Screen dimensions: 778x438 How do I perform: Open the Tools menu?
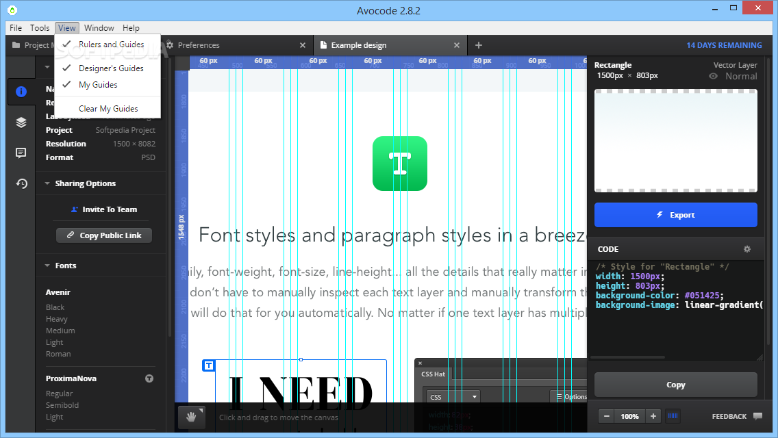click(40, 28)
